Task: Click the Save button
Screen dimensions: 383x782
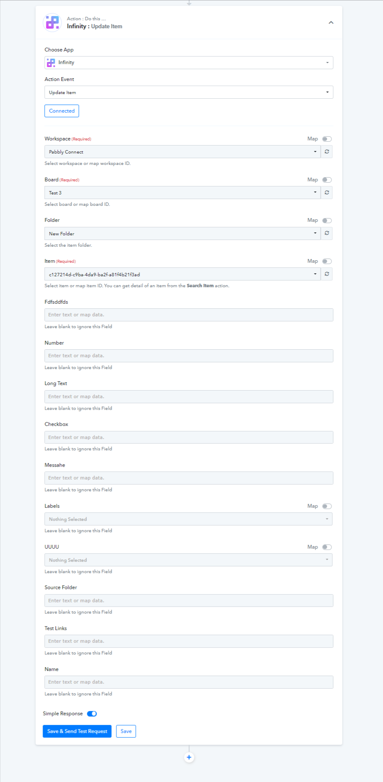Action: [126, 731]
